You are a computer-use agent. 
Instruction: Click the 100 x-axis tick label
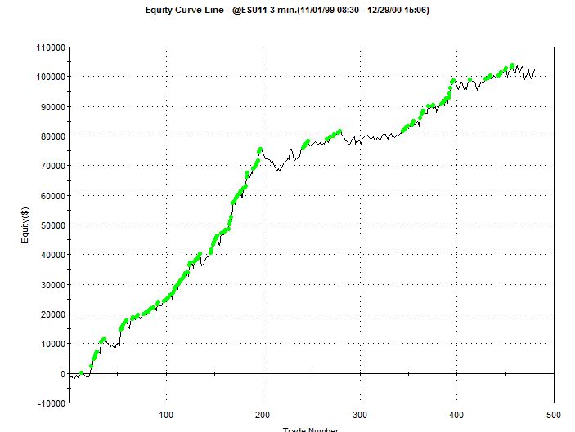pyautogui.click(x=166, y=415)
